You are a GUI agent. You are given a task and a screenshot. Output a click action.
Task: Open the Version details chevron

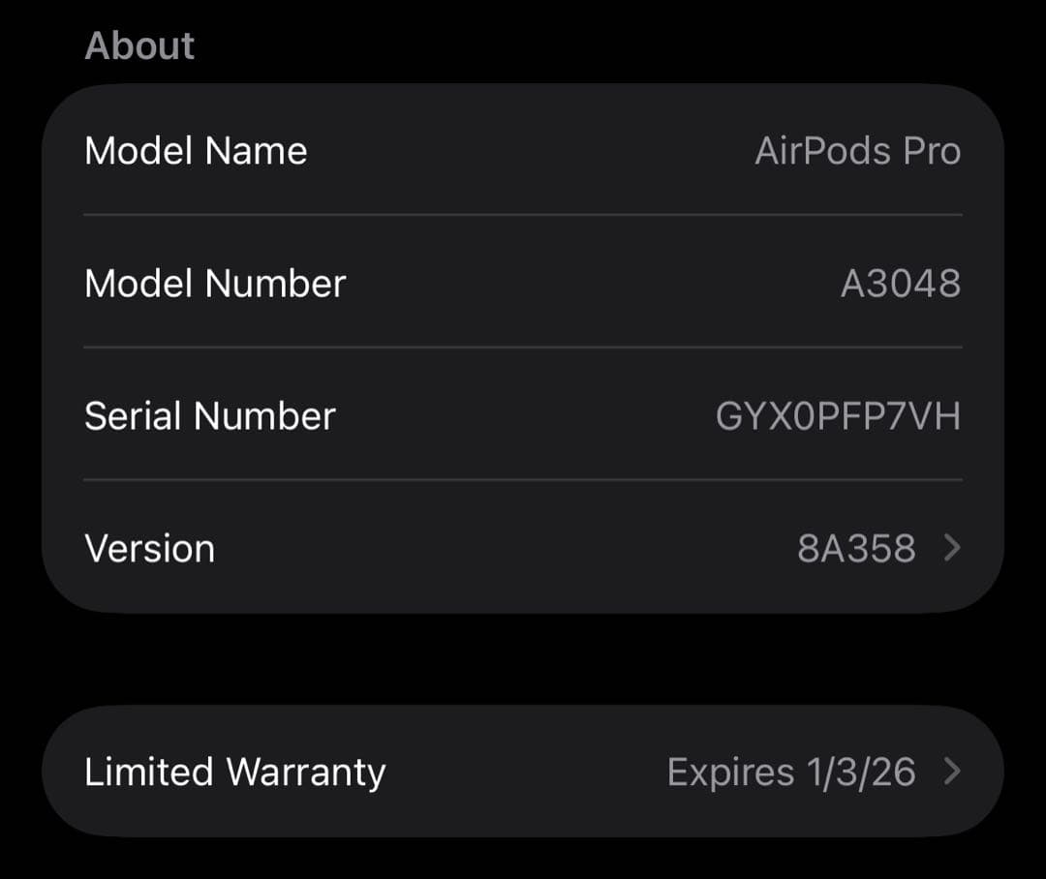pos(951,548)
